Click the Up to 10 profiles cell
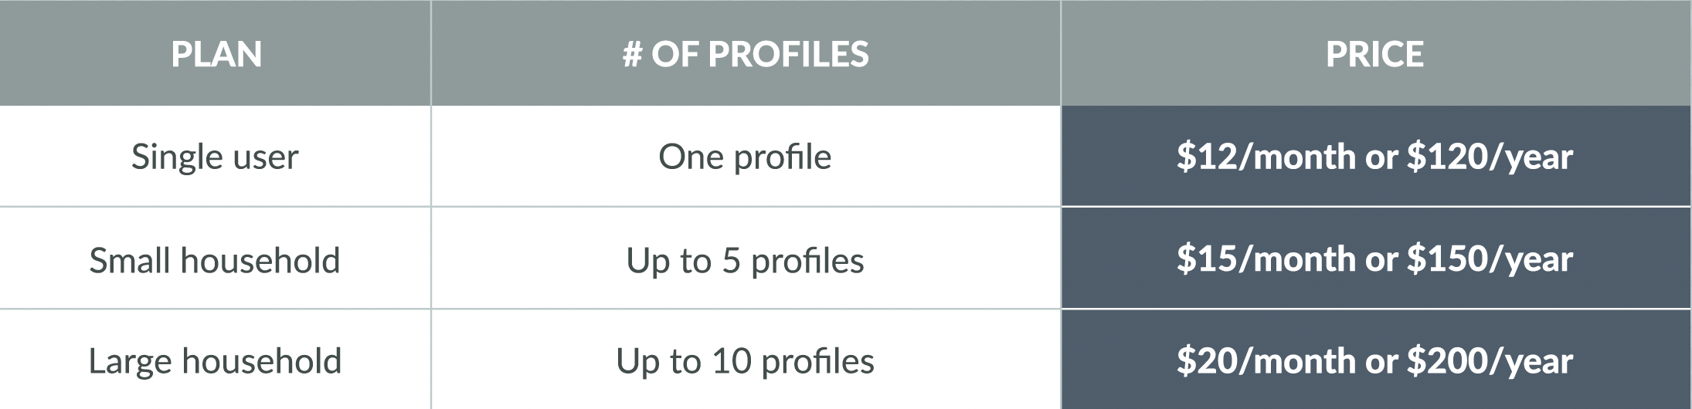 coord(746,360)
